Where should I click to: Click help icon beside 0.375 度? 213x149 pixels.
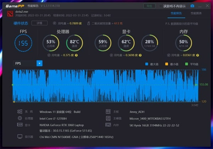(x=76, y=55)
